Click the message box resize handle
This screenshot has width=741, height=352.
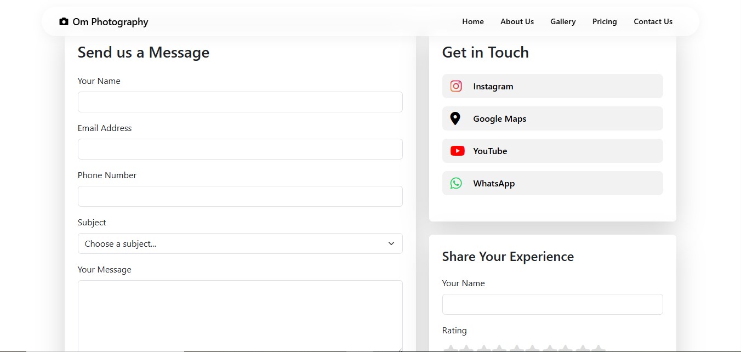click(x=400, y=349)
